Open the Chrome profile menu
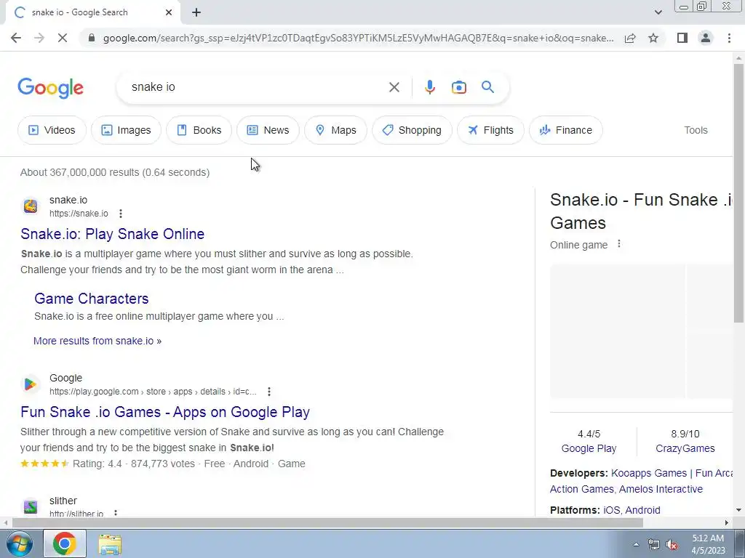The height and width of the screenshot is (558, 745). tap(706, 38)
